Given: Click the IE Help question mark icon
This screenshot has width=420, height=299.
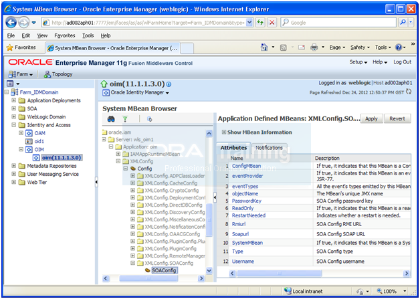Looking at the screenshot, I should (399, 47).
